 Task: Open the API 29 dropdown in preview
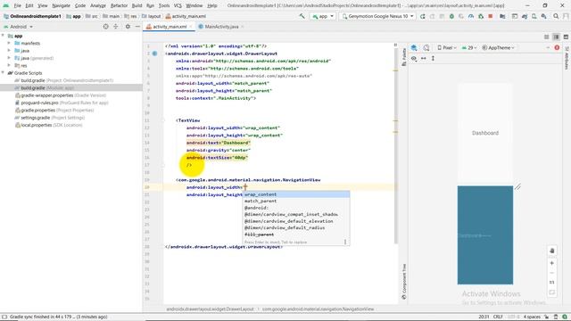click(x=468, y=47)
